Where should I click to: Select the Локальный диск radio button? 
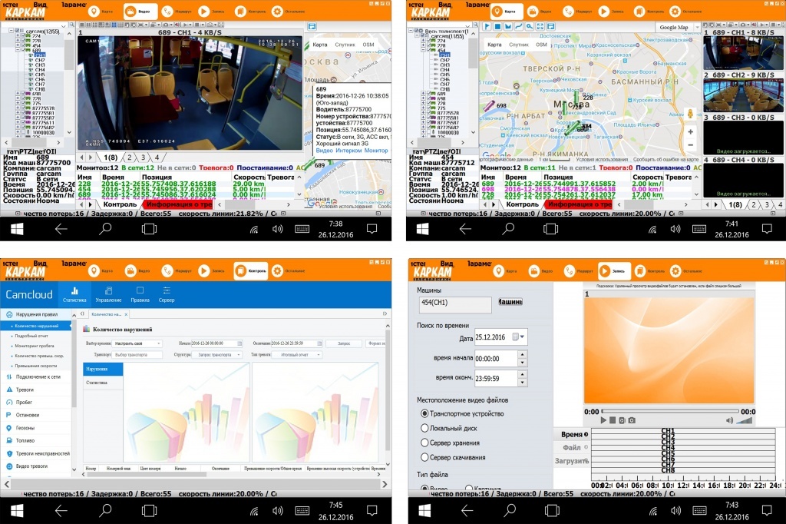[425, 428]
